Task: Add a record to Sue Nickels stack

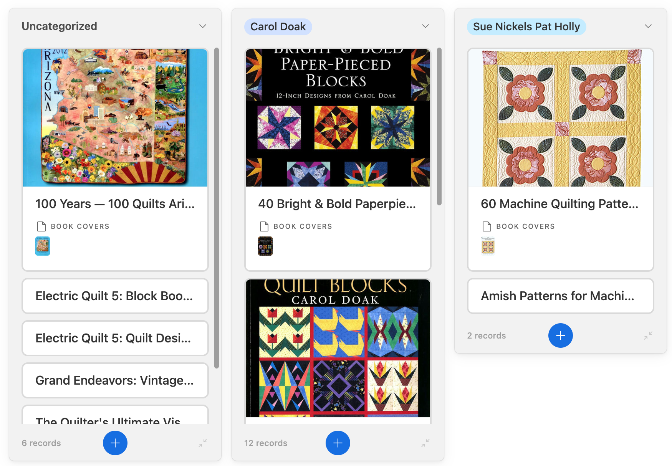Action: [560, 335]
